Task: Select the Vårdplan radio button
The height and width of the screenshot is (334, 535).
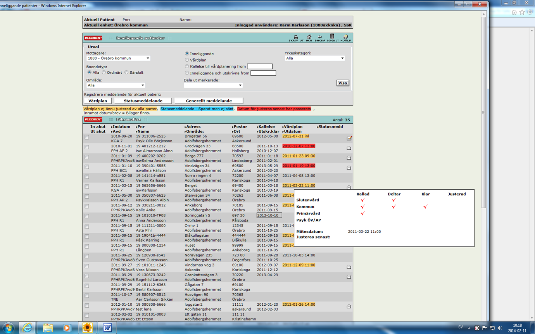Action: [x=187, y=60]
